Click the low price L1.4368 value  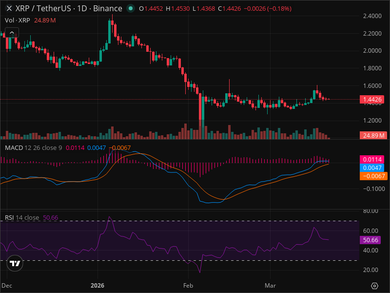click(x=204, y=9)
